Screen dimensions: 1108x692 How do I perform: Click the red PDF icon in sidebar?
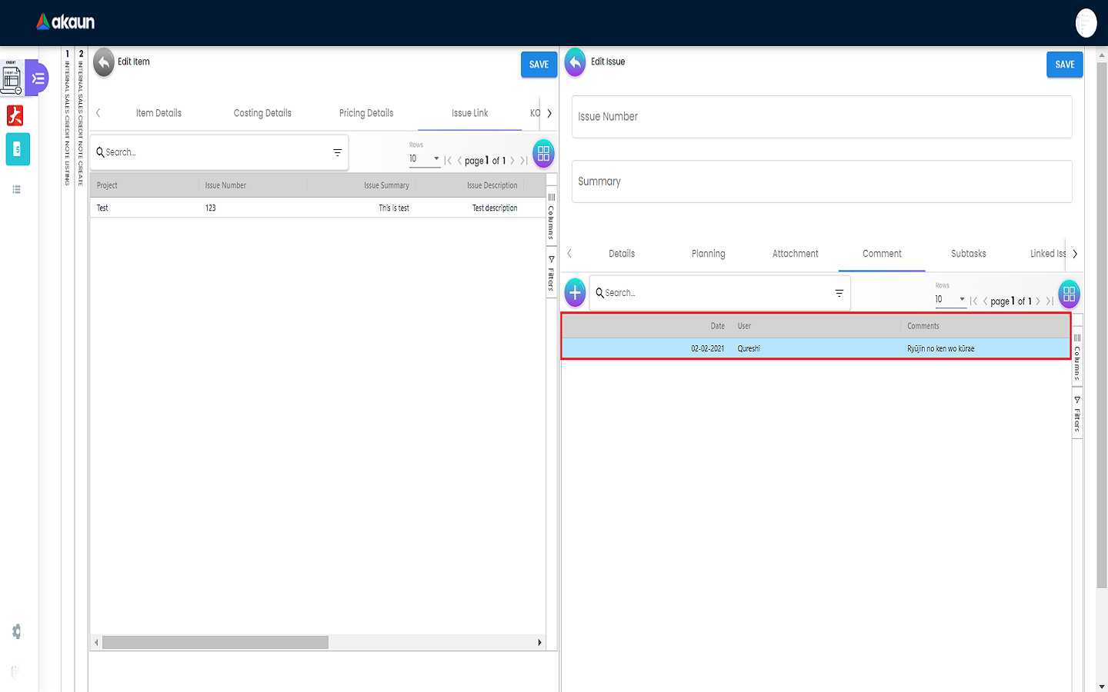tap(15, 115)
